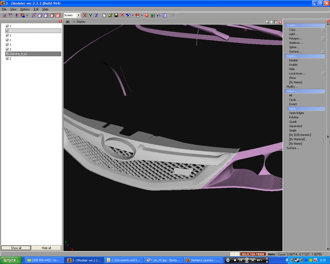Click the 3D viewport type tab
The image size is (330, 264).
click(68, 22)
